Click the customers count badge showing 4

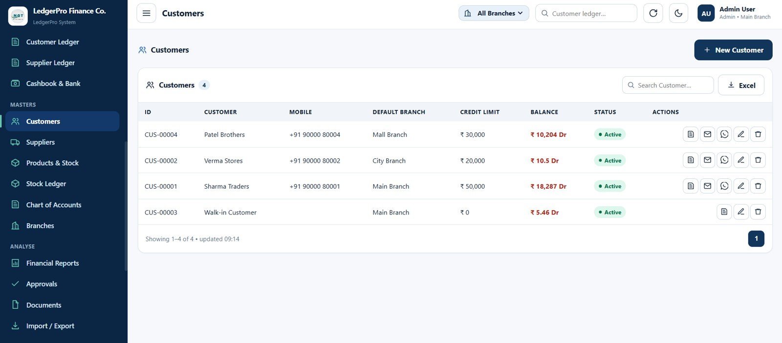204,85
